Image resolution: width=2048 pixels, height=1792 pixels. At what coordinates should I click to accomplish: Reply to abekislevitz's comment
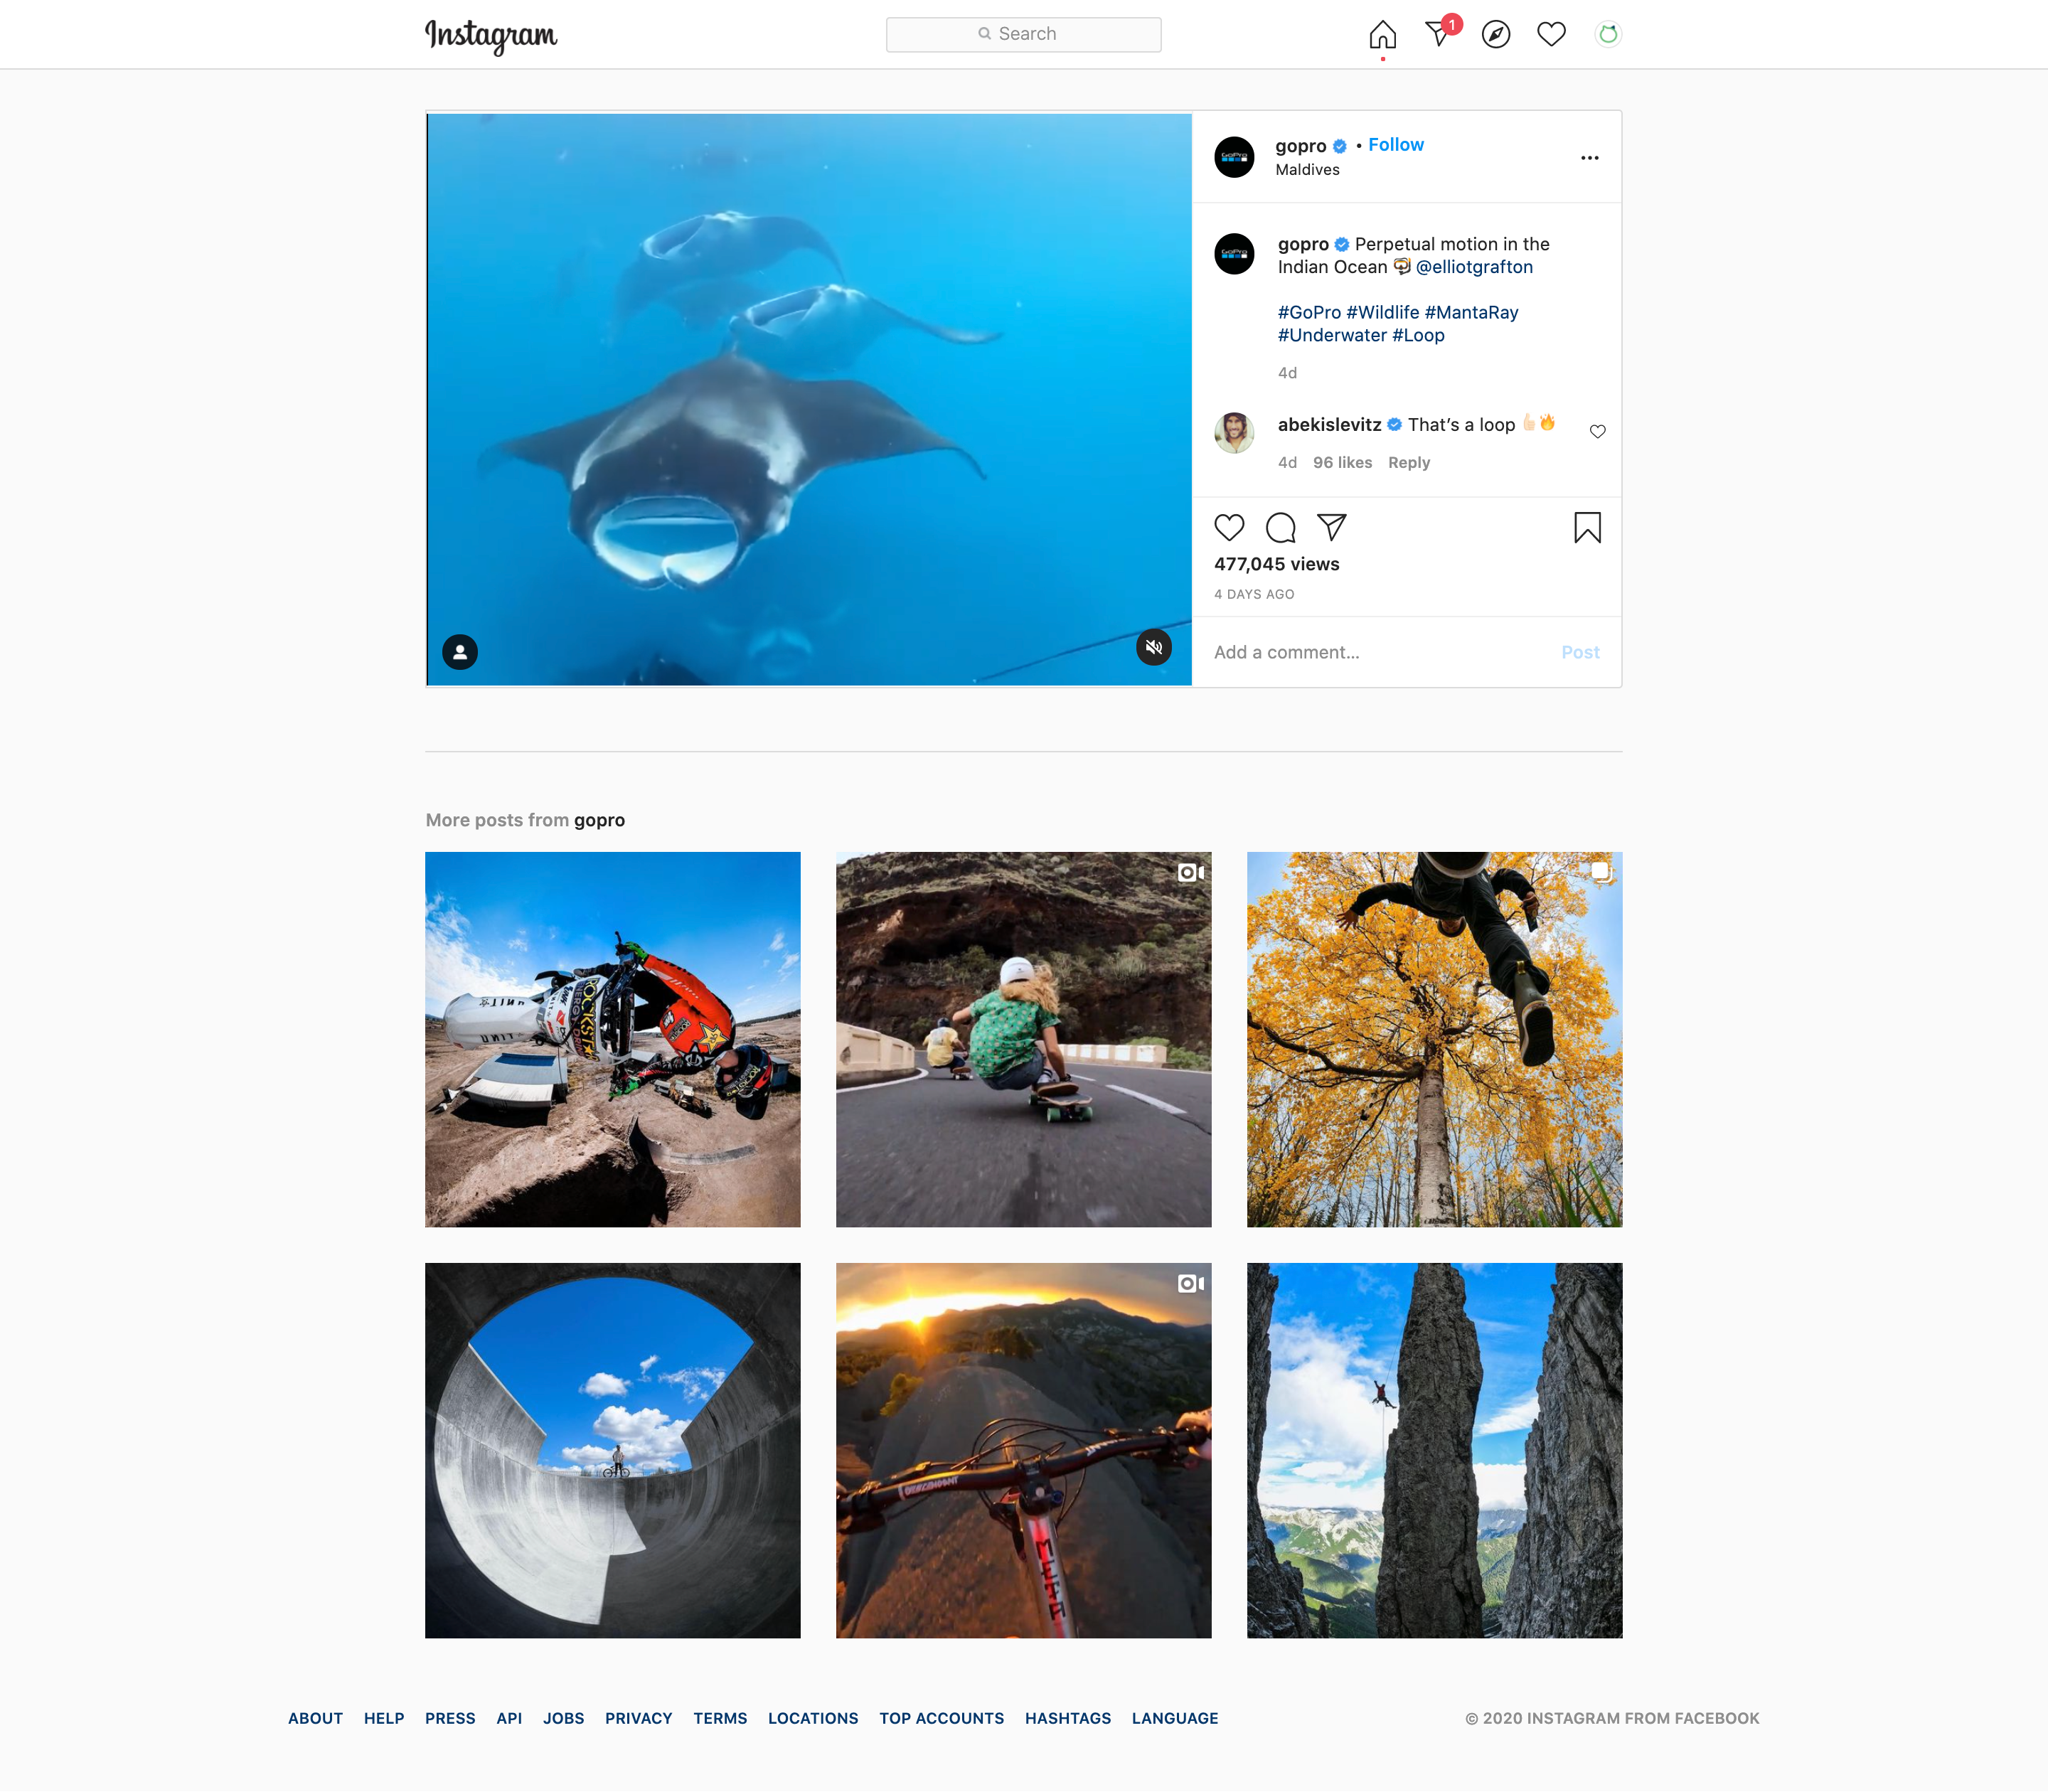[1408, 462]
